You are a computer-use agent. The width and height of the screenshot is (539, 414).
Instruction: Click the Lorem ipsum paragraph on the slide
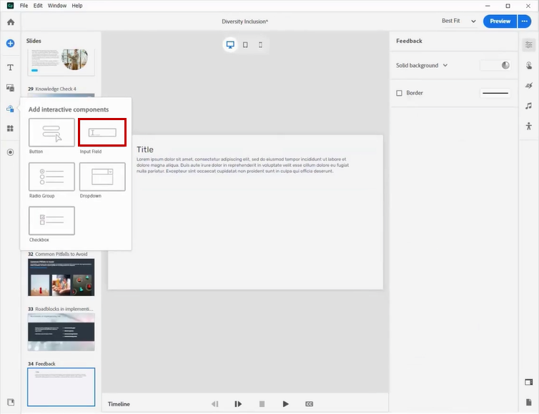[x=242, y=165]
